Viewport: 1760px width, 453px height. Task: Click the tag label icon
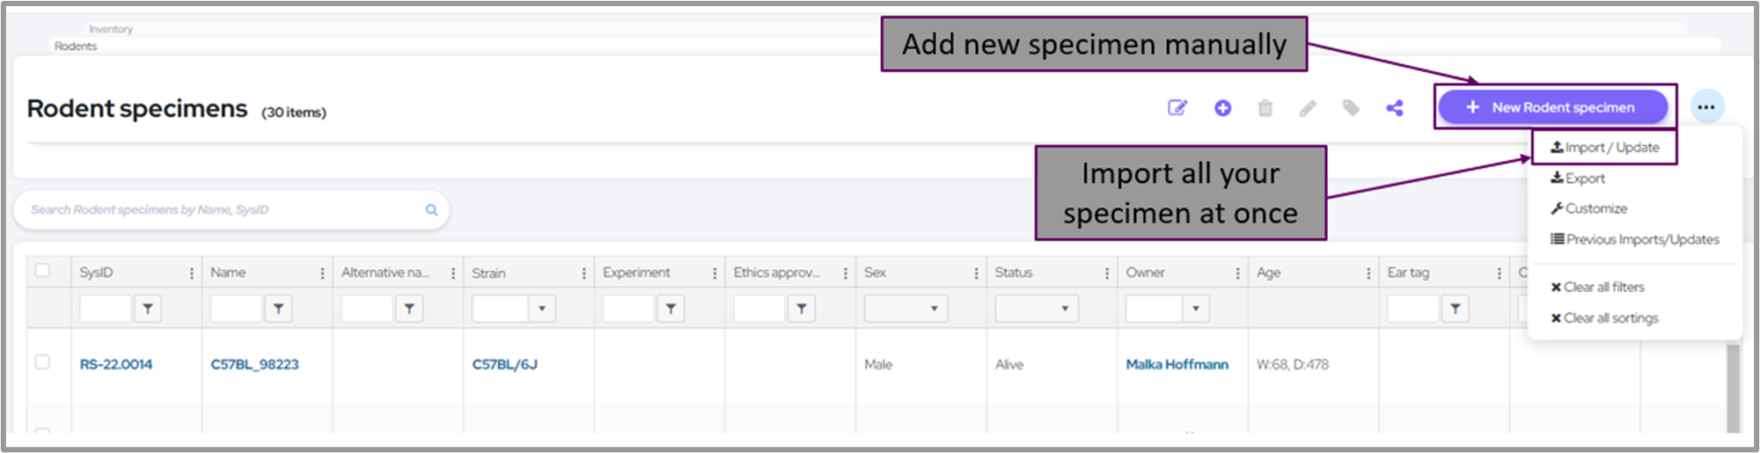click(x=1351, y=108)
